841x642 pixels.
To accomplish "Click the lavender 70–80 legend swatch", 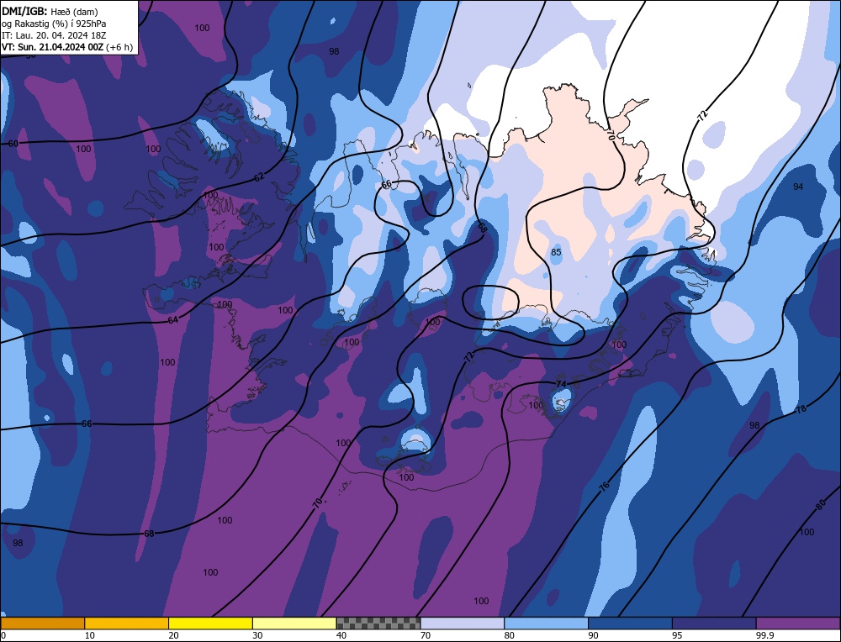I will (463, 623).
